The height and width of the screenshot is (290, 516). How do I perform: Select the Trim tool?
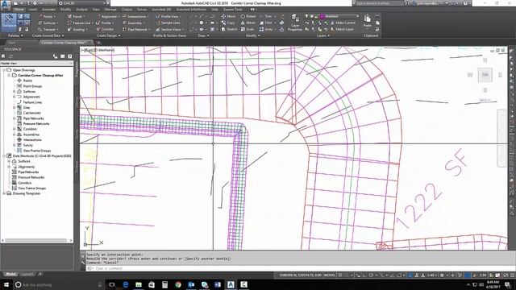[x=267, y=16]
